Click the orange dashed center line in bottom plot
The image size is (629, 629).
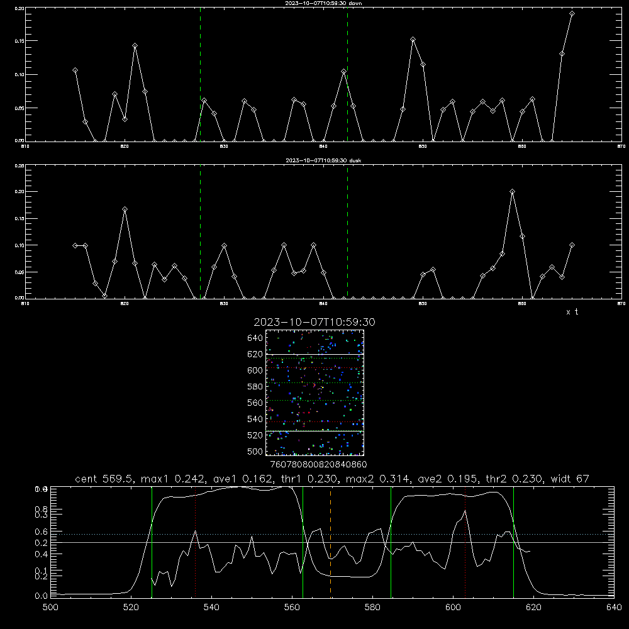coord(331,542)
